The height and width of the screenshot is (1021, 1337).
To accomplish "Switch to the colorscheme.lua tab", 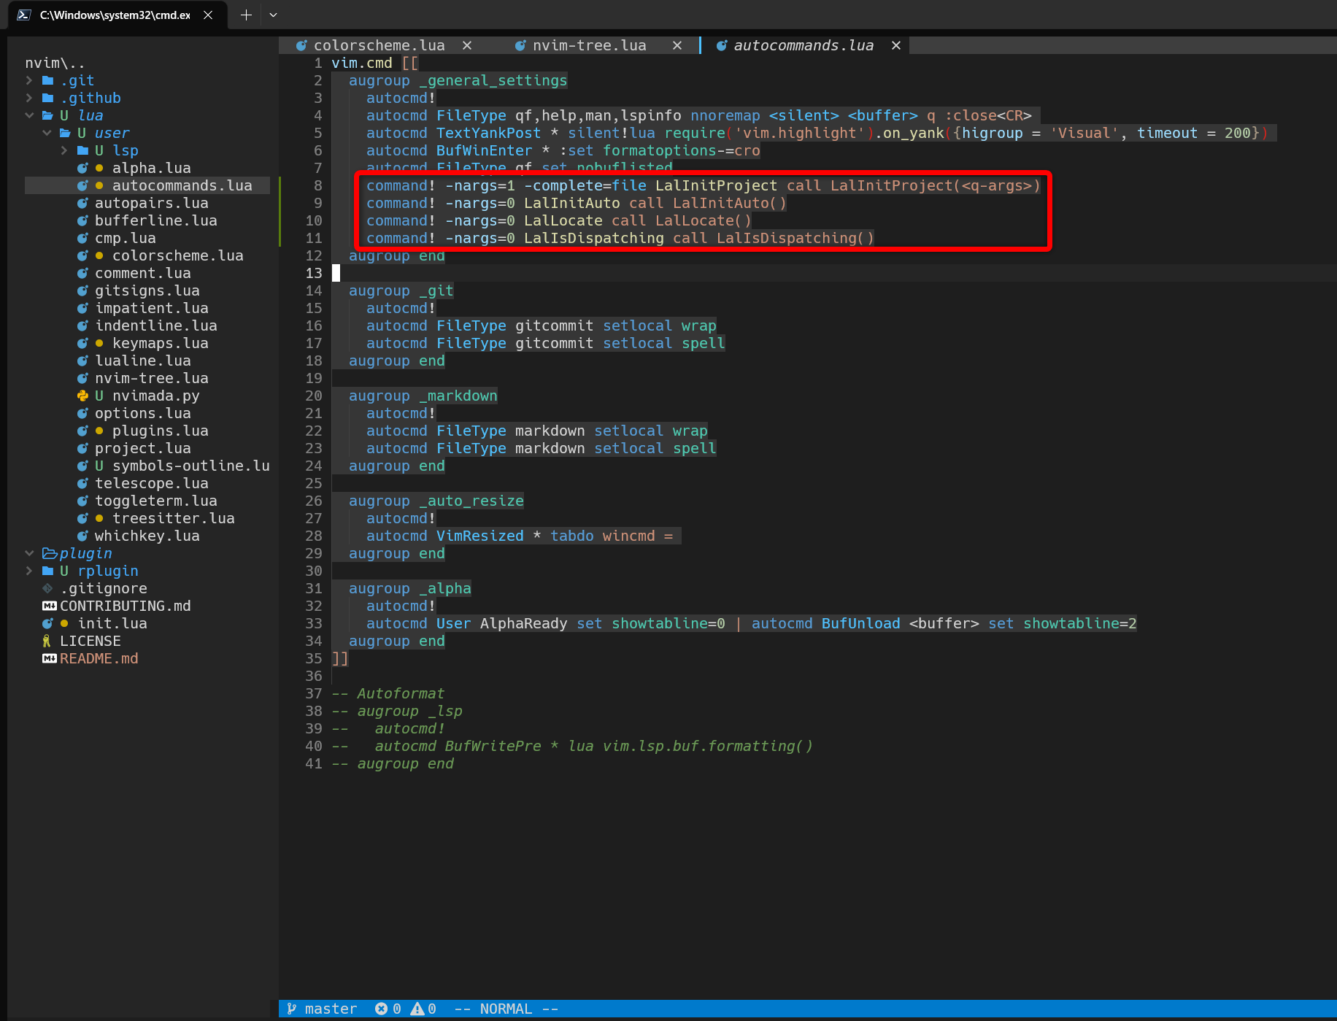I will point(379,45).
